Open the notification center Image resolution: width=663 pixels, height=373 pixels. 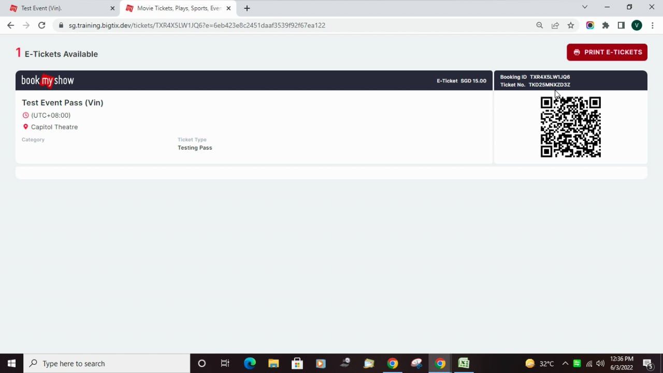[647, 364]
